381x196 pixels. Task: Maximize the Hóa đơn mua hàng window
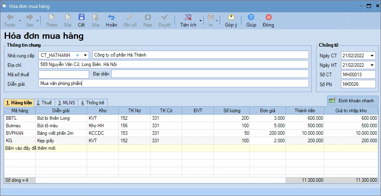click(x=369, y=6)
